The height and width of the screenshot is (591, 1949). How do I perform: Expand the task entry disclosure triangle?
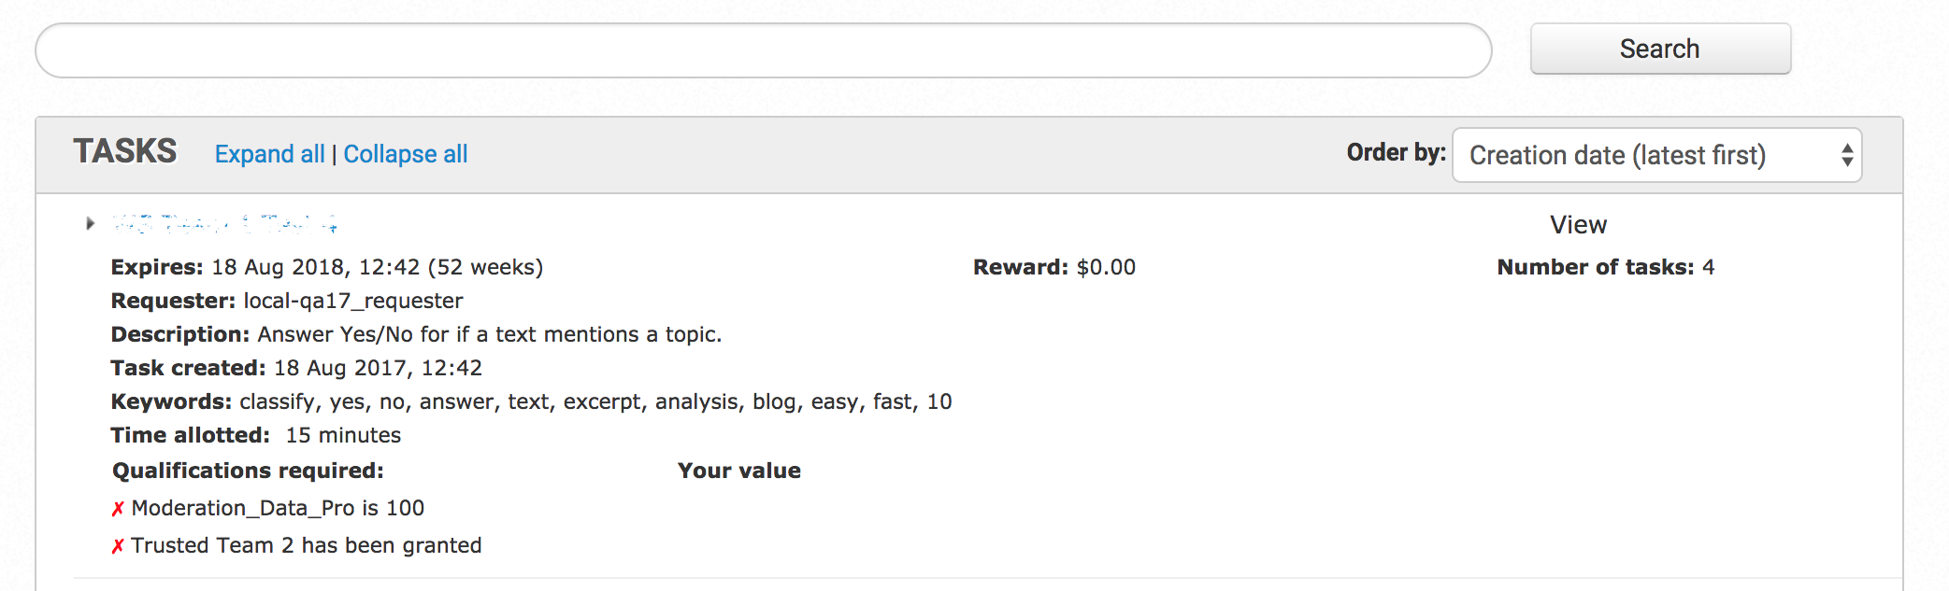click(x=90, y=223)
